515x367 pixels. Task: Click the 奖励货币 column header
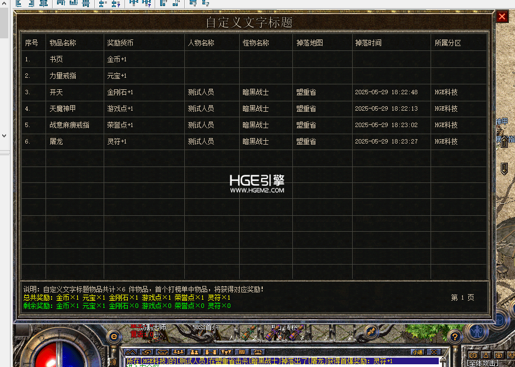tap(120, 43)
